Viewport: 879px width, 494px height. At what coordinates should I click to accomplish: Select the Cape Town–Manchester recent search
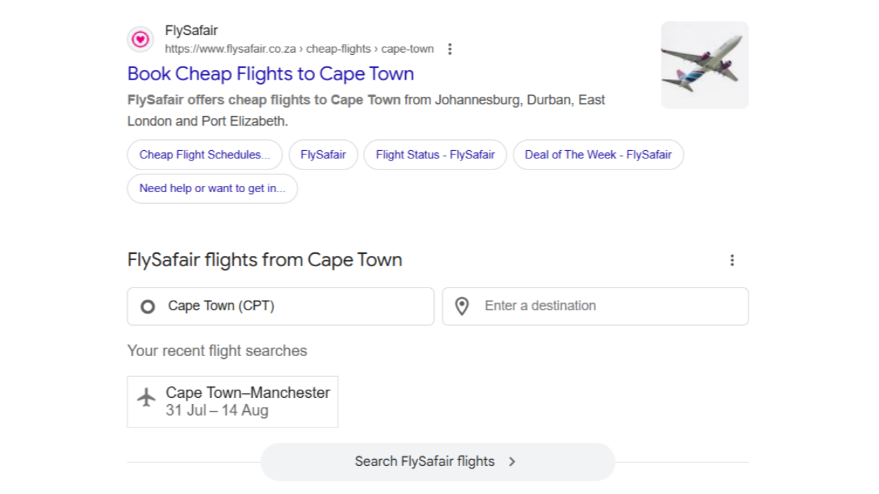tap(233, 401)
